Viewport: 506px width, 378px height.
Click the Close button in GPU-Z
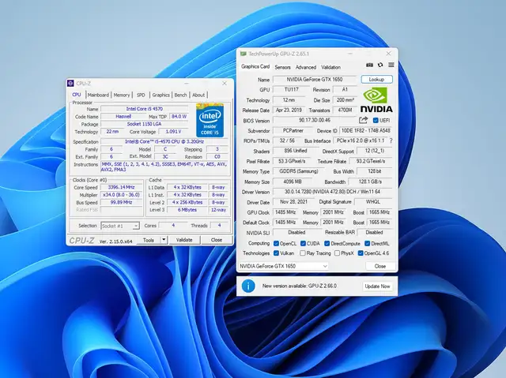pyautogui.click(x=380, y=266)
